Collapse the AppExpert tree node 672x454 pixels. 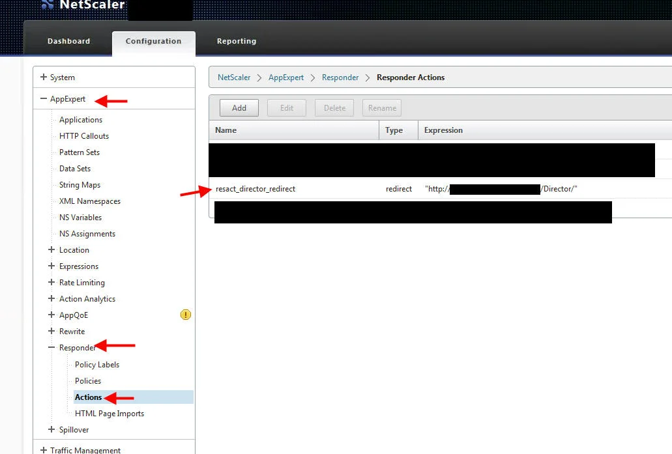(x=44, y=98)
